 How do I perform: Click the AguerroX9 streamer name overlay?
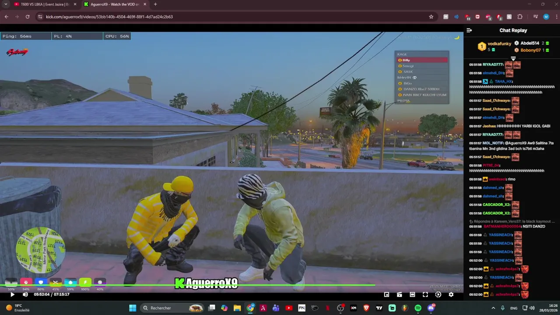[206, 283]
